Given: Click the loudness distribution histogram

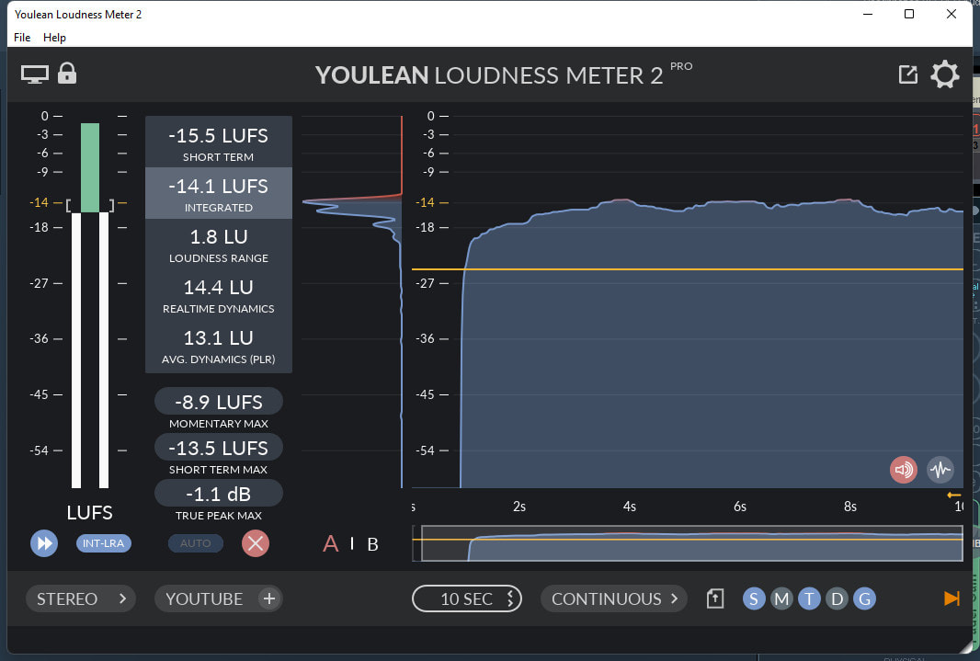Looking at the screenshot, I should point(352,302).
